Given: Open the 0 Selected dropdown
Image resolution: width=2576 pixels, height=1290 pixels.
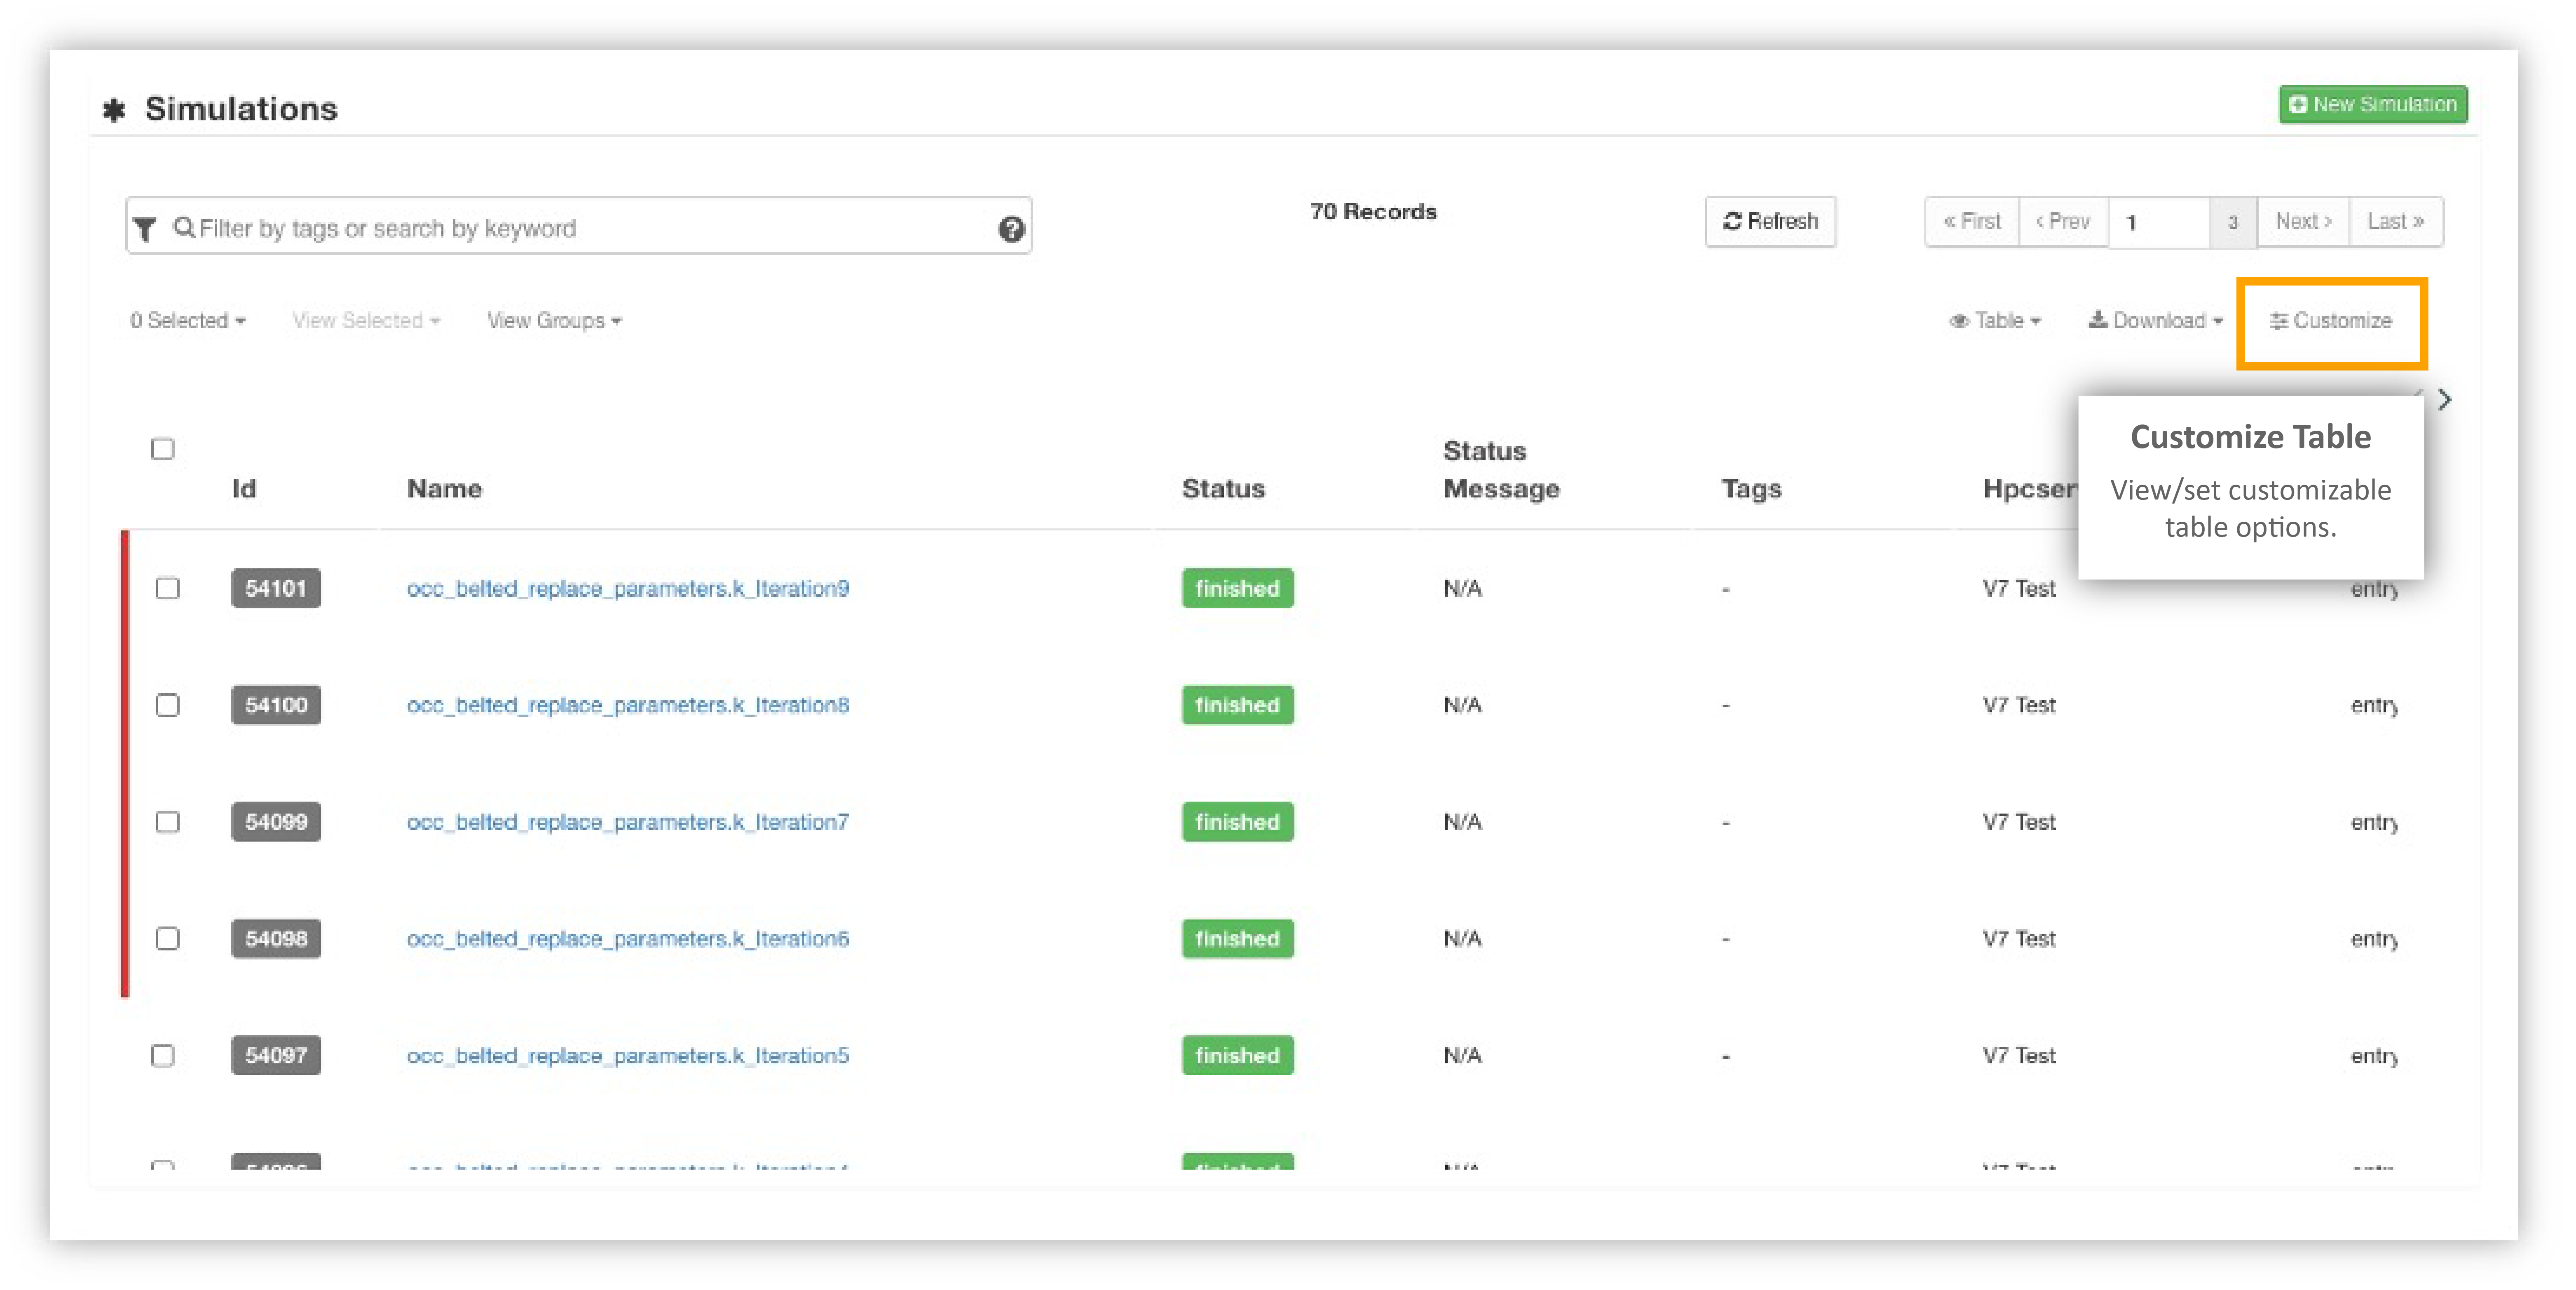Looking at the screenshot, I should point(188,321).
